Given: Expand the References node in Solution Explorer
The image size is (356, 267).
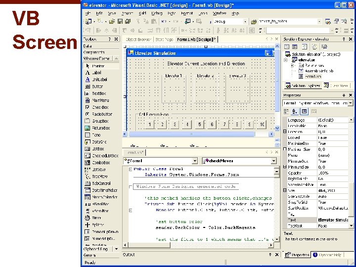Looking at the screenshot, I should pos(292,65).
